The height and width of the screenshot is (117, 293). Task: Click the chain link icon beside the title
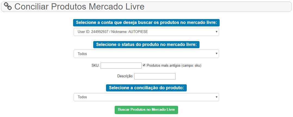point(8,6)
